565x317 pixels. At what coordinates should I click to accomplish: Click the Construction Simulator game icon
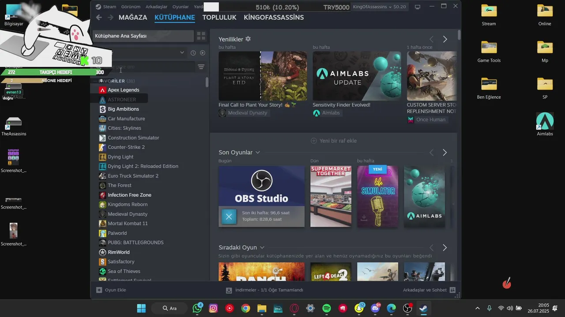(x=102, y=138)
